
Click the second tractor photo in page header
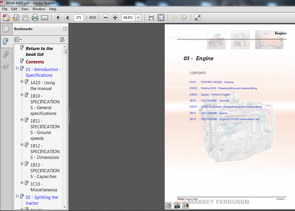[240, 40]
